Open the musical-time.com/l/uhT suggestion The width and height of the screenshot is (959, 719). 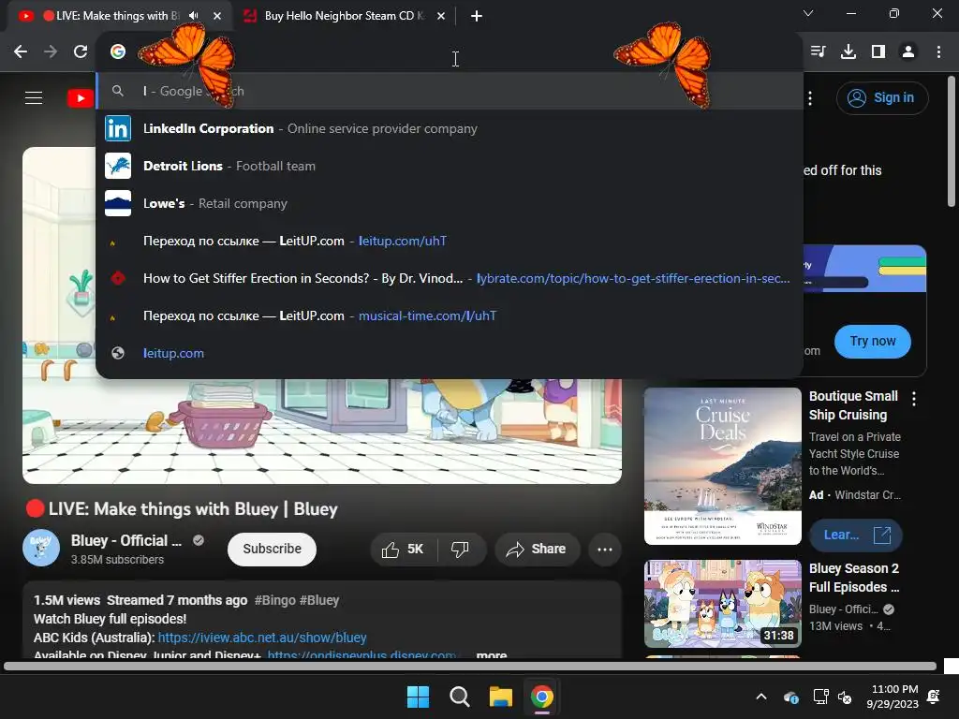pos(450,315)
